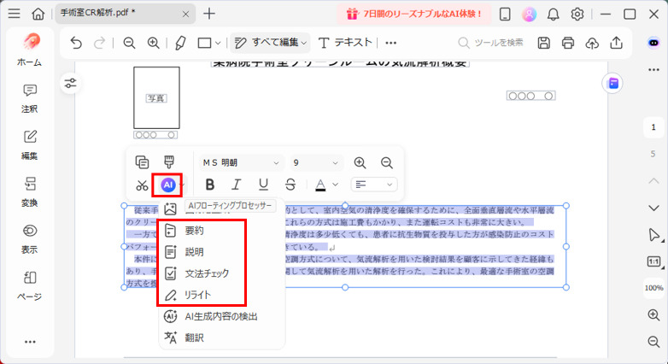Open 表示 in sidebar
Viewport: 668px width, 364px height.
(29, 238)
